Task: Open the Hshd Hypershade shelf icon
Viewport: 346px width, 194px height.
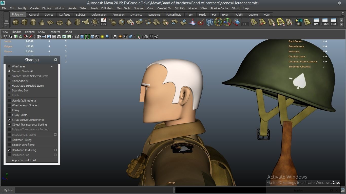Action: (325, 22)
